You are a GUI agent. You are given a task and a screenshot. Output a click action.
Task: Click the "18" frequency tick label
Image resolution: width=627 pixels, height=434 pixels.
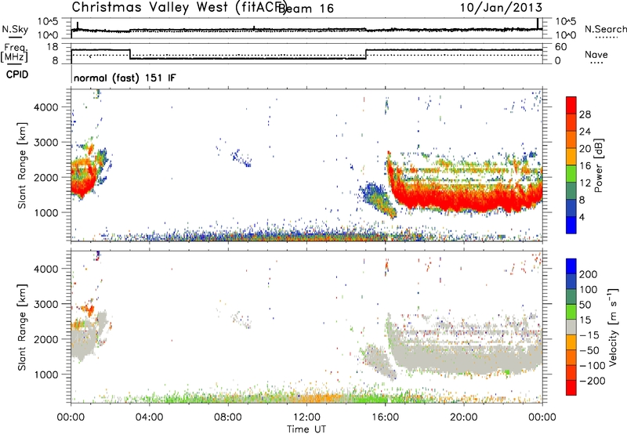[52, 47]
